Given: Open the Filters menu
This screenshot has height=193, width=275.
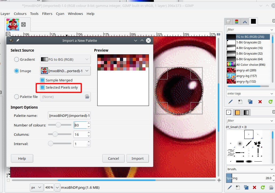Looking at the screenshot, I should coord(47,14).
